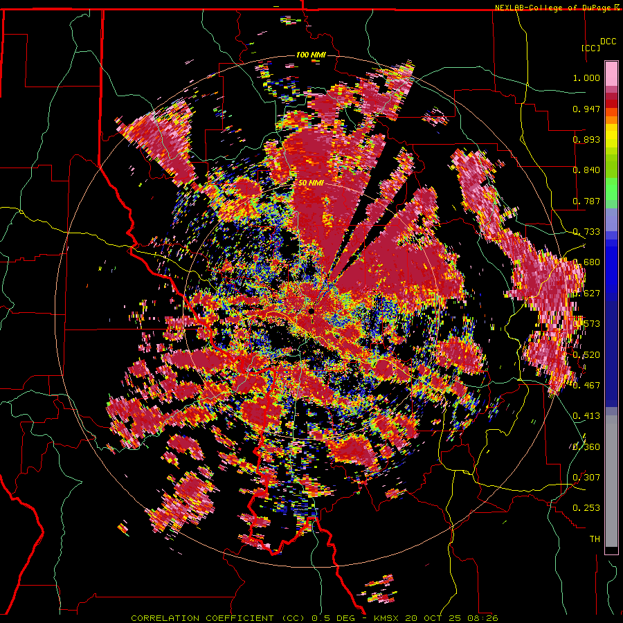Select the 0.573 legend value
This screenshot has height=623, width=623.
(586, 324)
